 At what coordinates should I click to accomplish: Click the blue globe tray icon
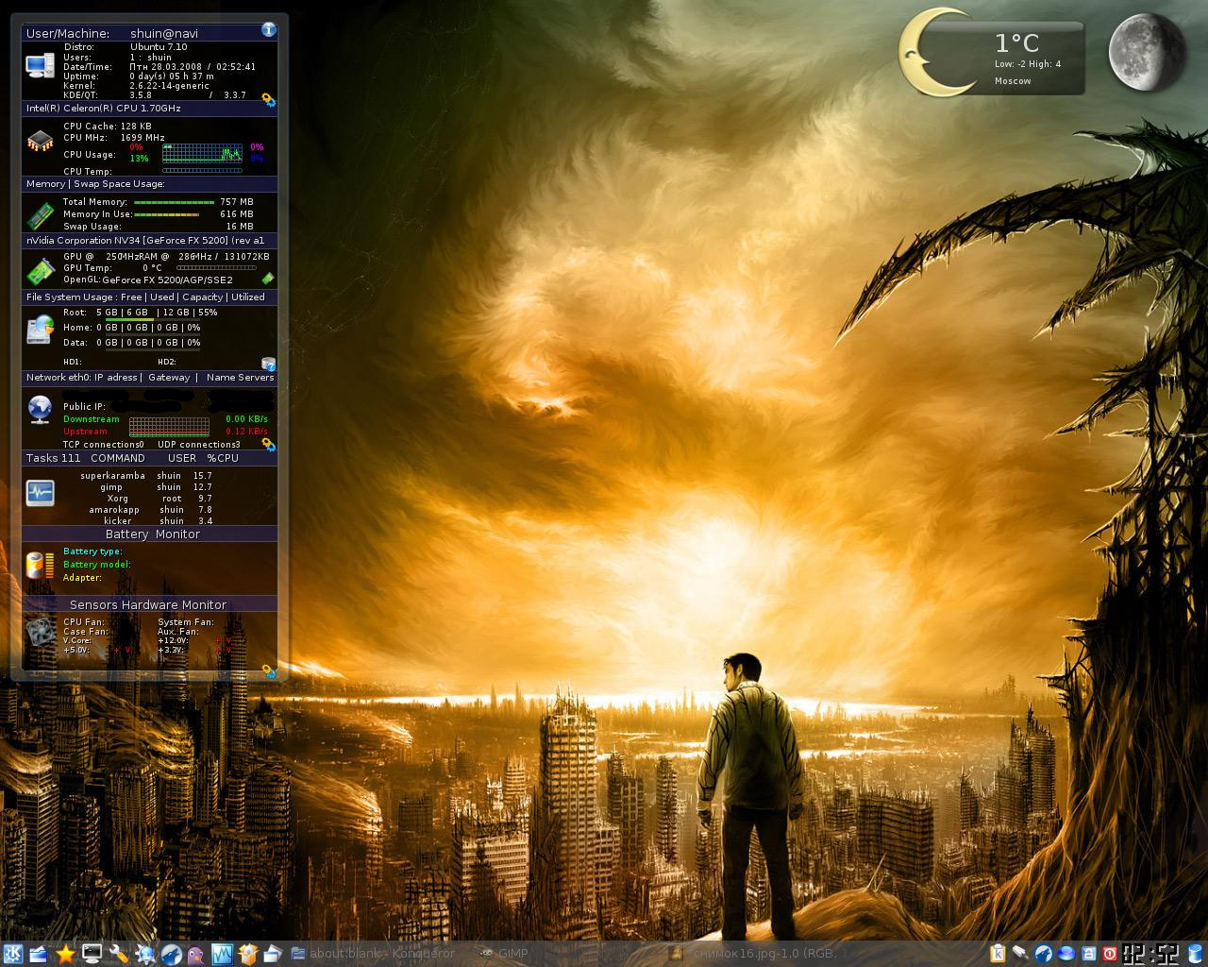click(1066, 954)
